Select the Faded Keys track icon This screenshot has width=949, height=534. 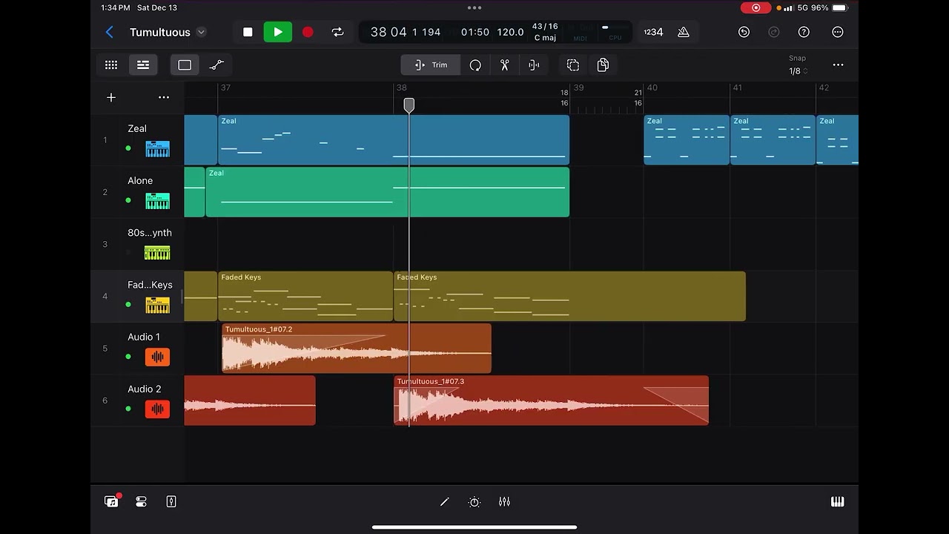point(157,305)
